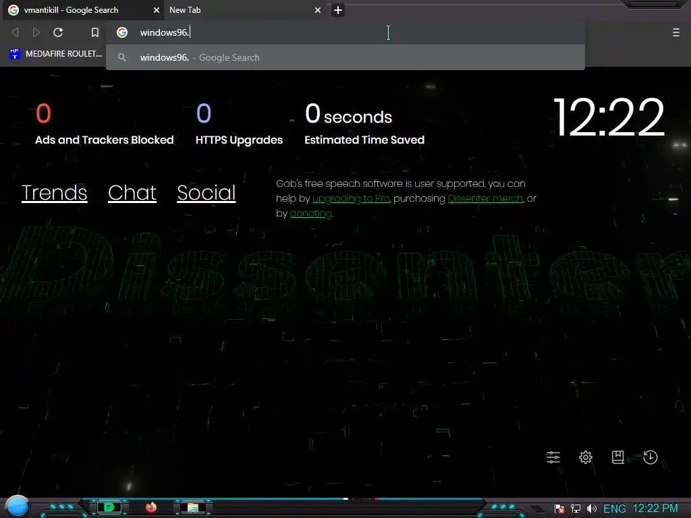Open the Chat link

(132, 192)
